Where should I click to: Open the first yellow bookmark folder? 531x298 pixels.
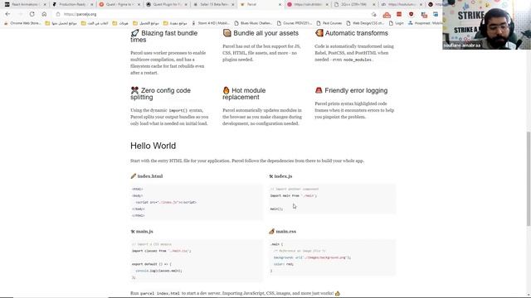click(x=61, y=23)
